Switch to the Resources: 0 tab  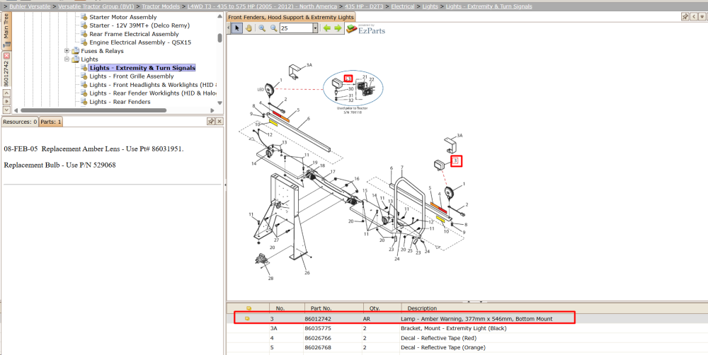(20, 122)
